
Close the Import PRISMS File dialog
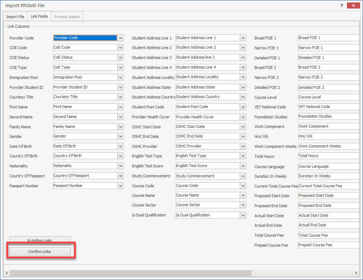pos(353,5)
